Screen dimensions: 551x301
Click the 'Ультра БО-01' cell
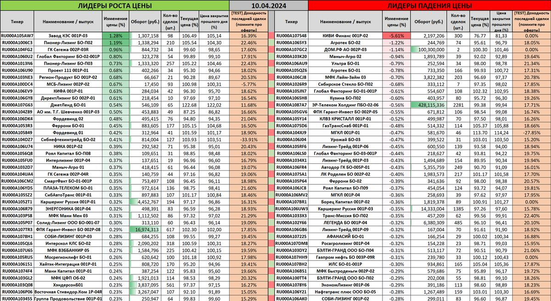coord(346,62)
